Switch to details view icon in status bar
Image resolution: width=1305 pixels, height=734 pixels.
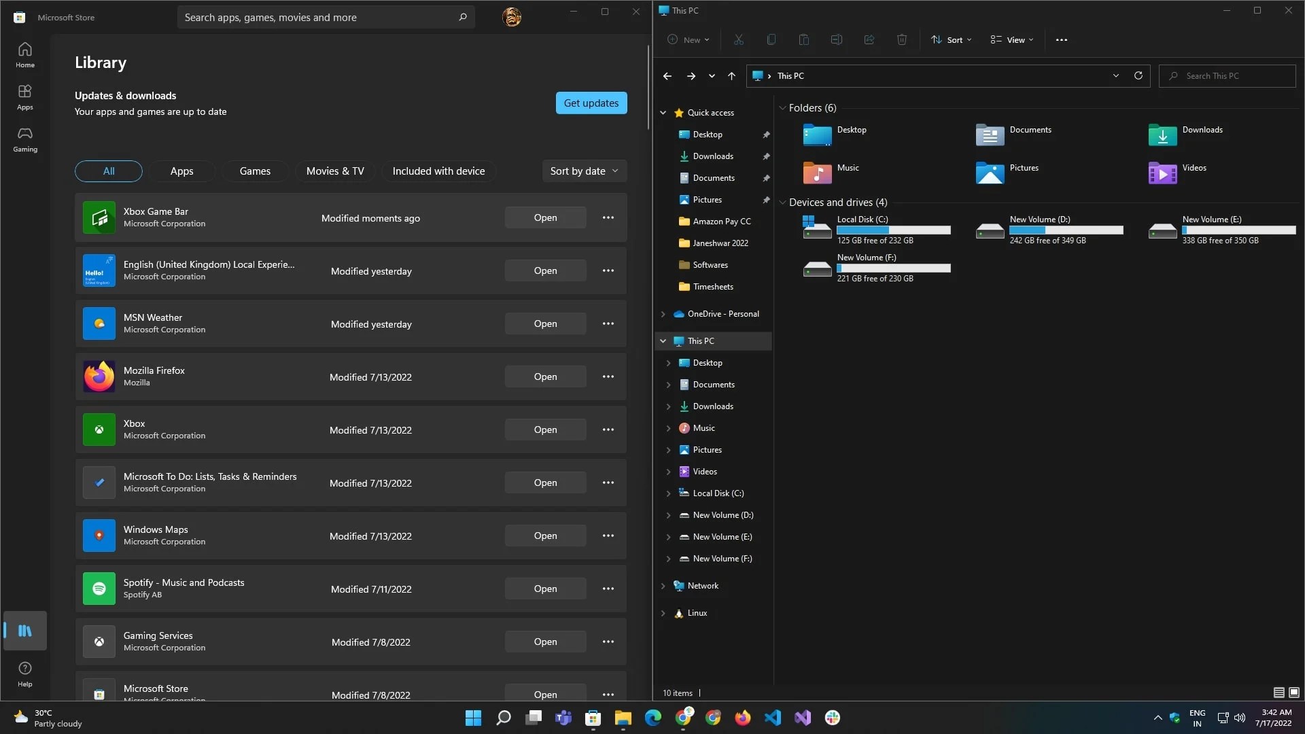pos(1278,693)
